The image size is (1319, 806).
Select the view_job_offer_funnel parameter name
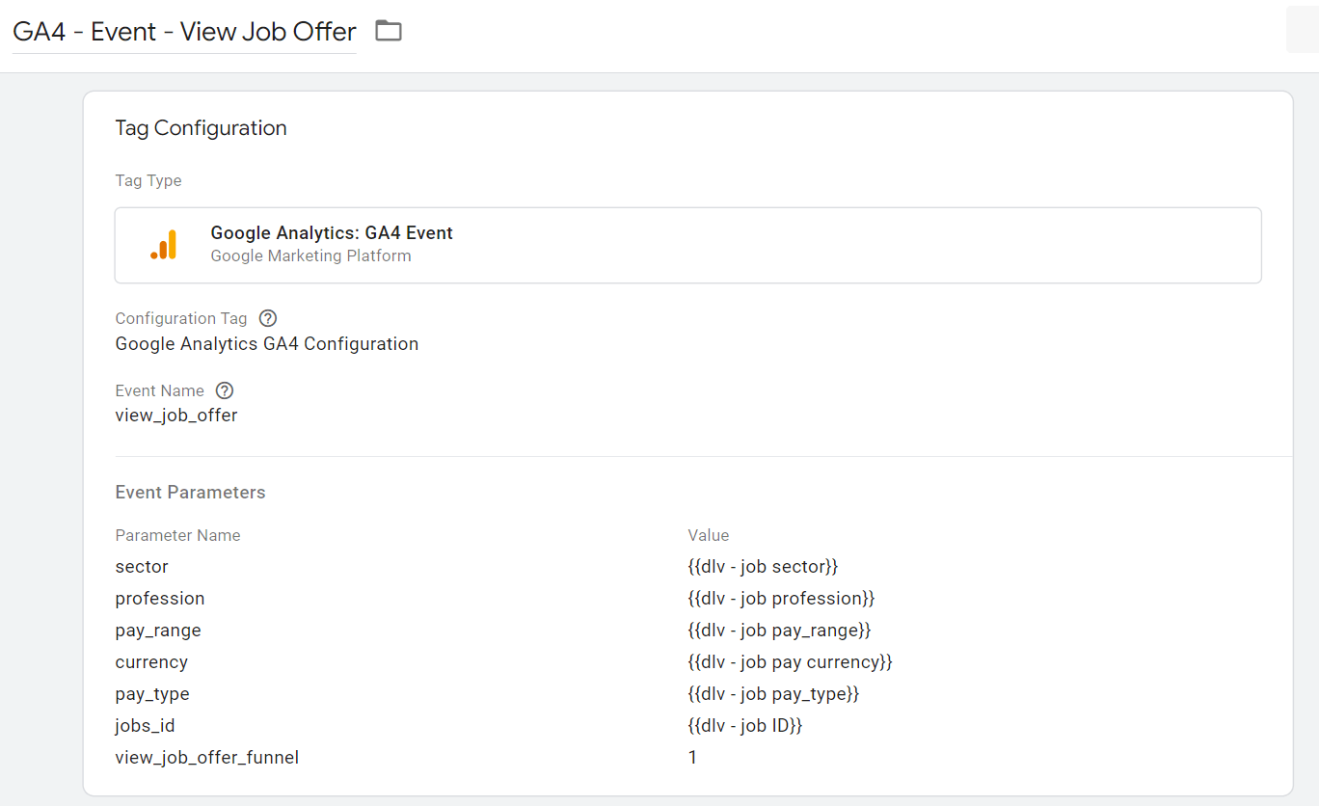(207, 758)
